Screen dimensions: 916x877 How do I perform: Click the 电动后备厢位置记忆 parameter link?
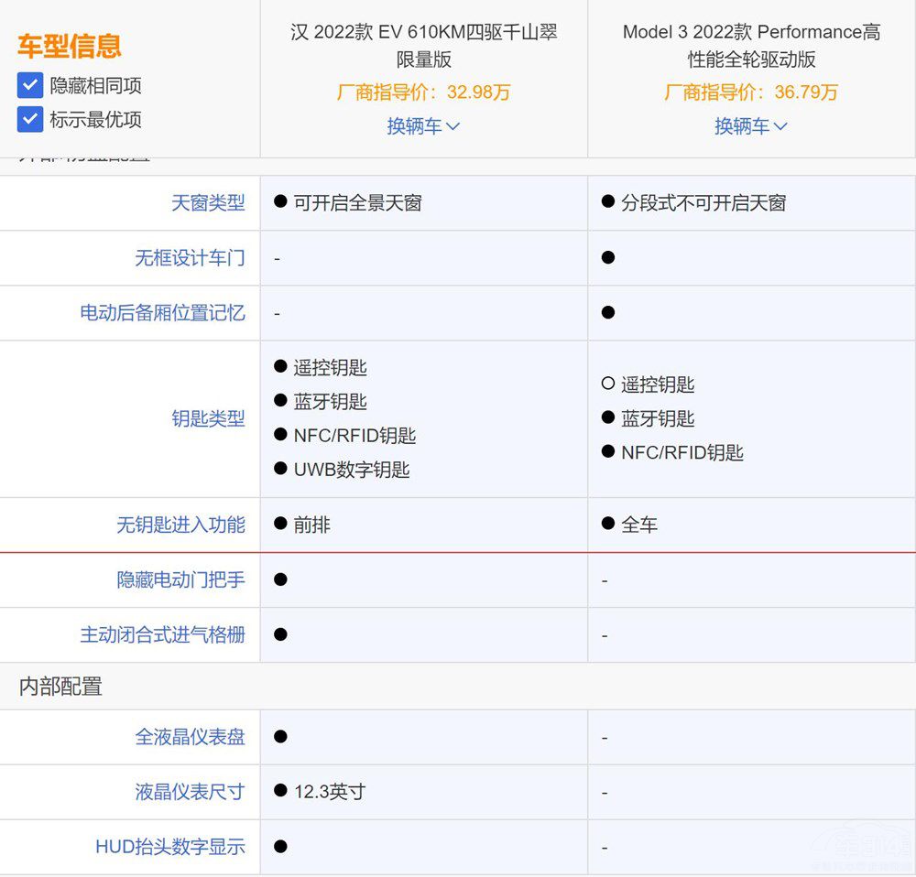pyautogui.click(x=162, y=313)
